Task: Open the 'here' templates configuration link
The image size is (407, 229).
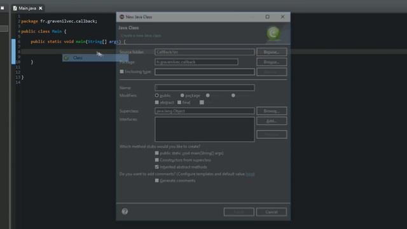Action: [250, 174]
